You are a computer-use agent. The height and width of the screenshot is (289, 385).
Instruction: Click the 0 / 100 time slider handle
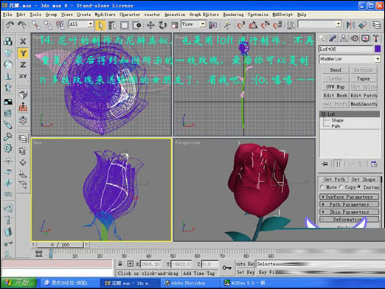pos(60,245)
